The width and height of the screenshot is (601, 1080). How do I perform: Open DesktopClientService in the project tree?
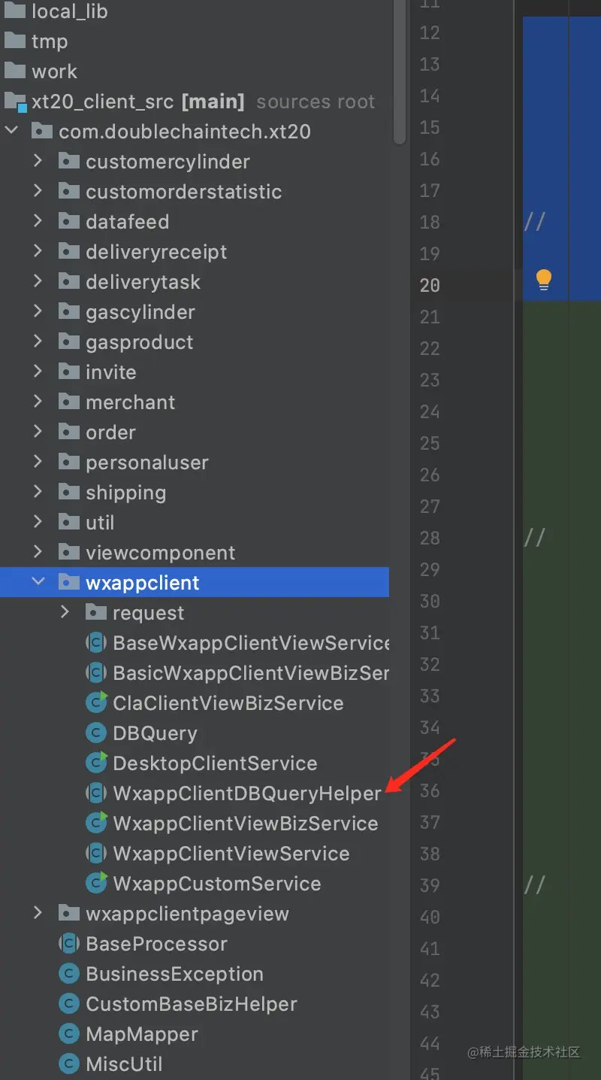(215, 763)
